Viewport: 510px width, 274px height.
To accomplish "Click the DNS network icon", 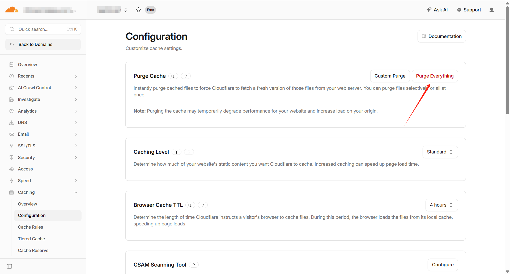I will pos(11,123).
